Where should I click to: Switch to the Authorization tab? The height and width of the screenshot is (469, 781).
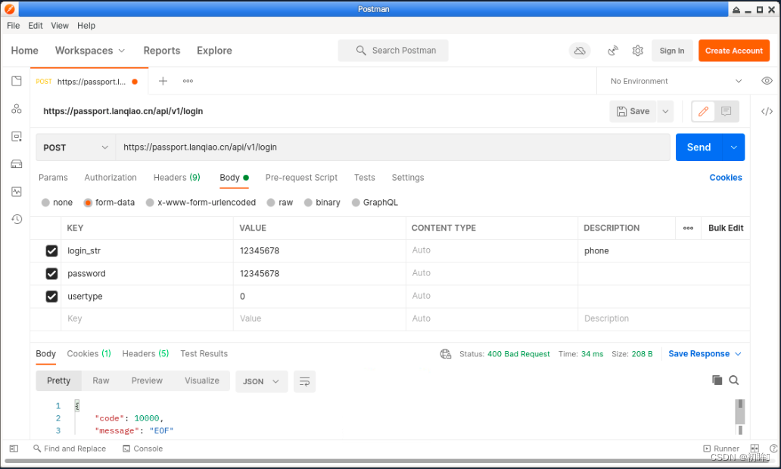[x=110, y=178]
